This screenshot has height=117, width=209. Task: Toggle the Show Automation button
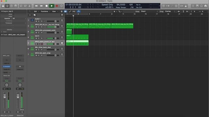point(70,12)
